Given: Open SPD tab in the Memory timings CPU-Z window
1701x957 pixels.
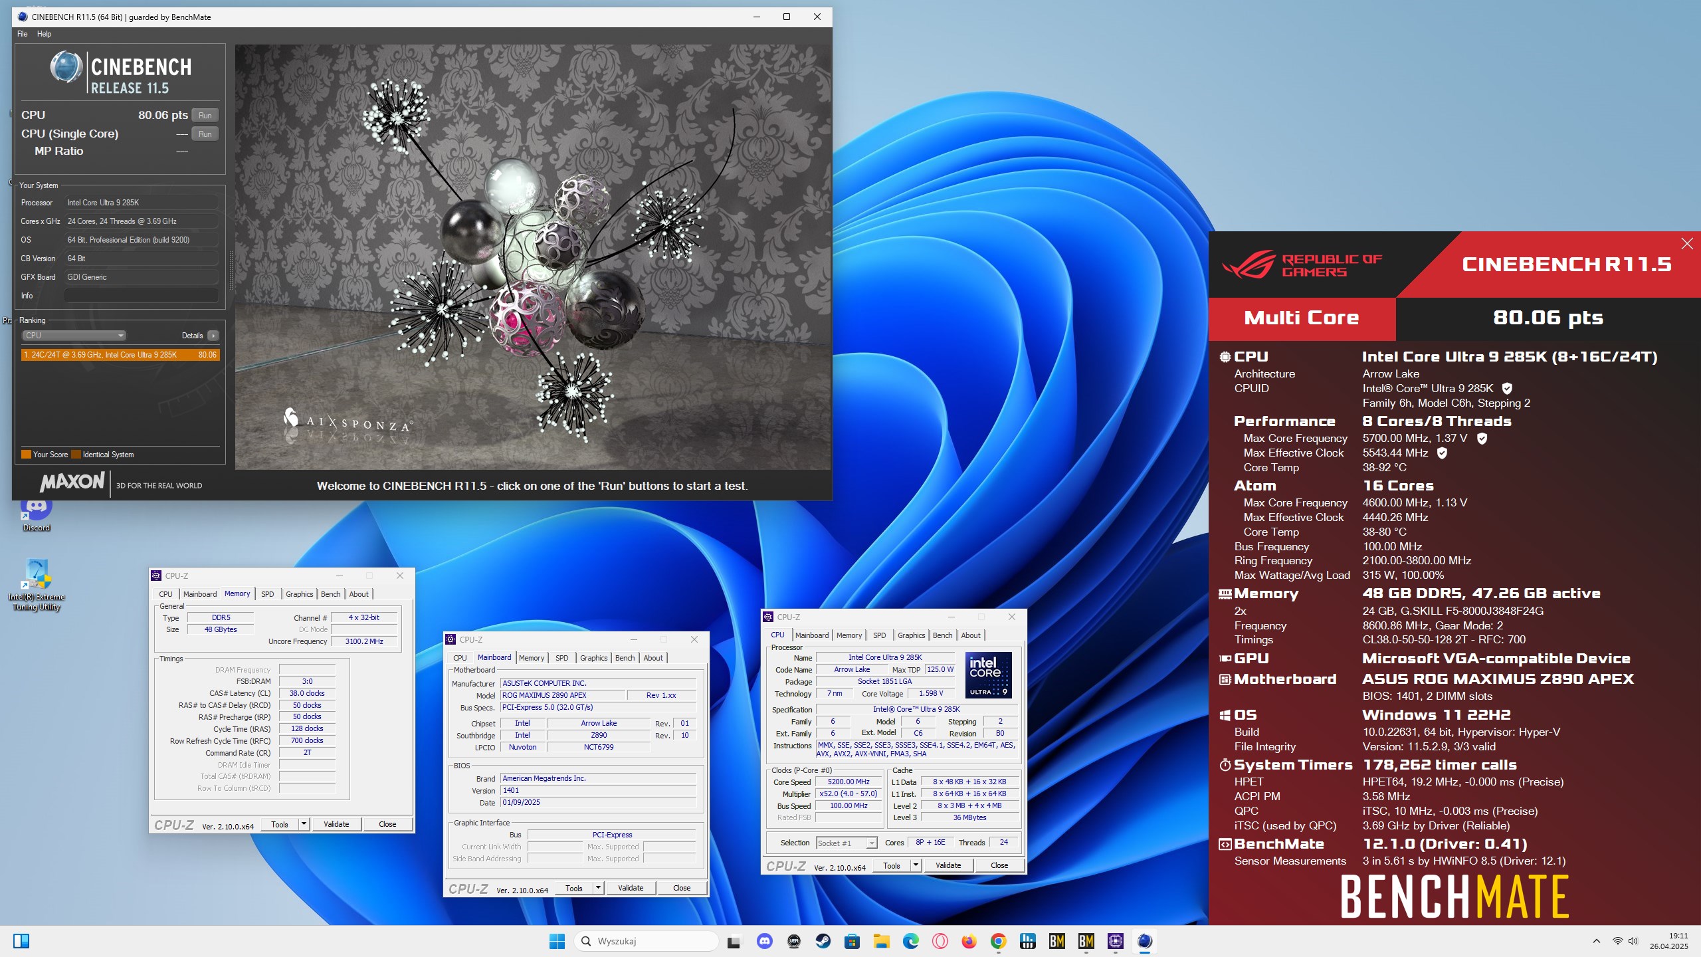Looking at the screenshot, I should click(267, 594).
